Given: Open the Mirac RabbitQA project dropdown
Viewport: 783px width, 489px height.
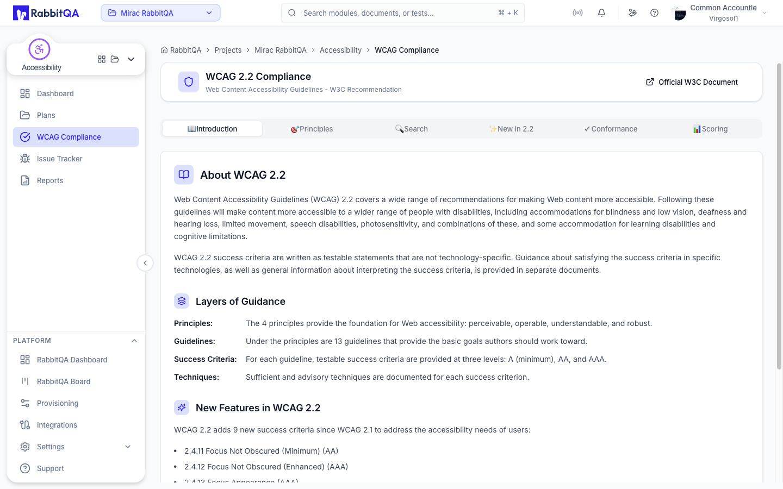Looking at the screenshot, I should [x=160, y=13].
